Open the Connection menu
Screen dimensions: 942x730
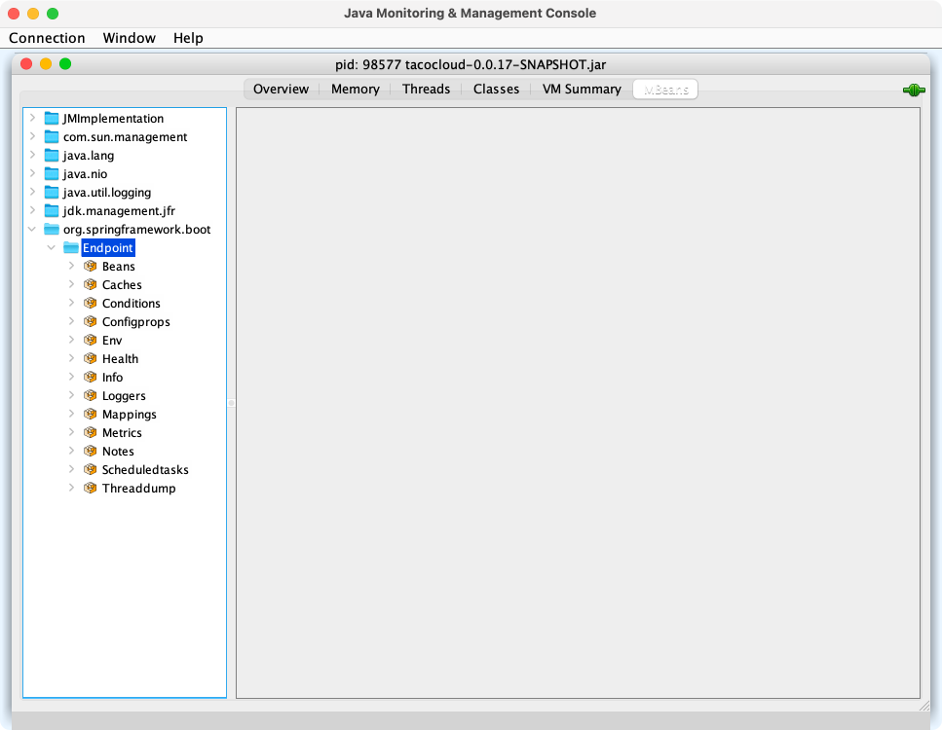coord(47,38)
